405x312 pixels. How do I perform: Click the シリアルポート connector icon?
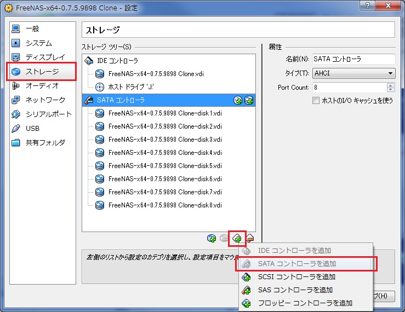pos(16,114)
